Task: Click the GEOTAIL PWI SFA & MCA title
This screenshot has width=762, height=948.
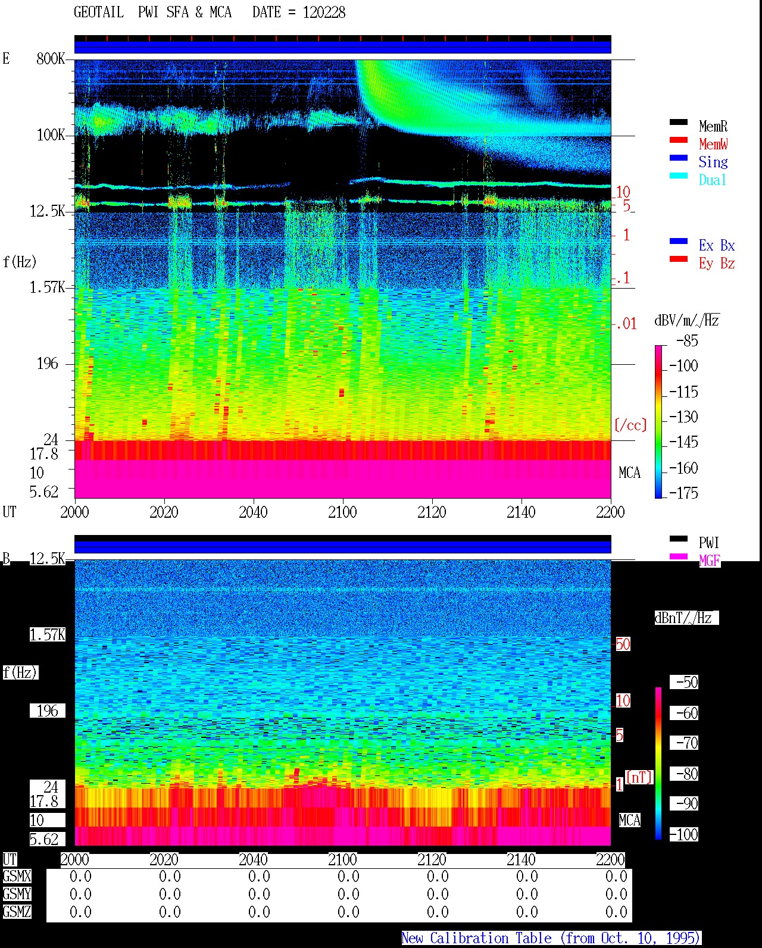Action: [152, 12]
